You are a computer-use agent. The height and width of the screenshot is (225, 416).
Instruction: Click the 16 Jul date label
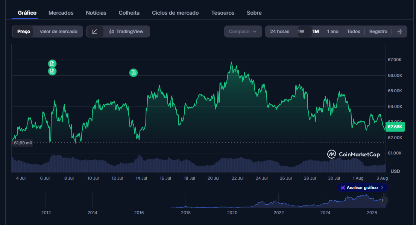pyautogui.click(x=165, y=178)
